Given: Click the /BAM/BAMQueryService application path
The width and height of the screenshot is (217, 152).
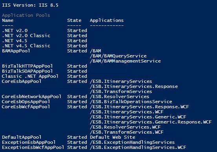Looking at the screenshot, I should (x=118, y=56).
